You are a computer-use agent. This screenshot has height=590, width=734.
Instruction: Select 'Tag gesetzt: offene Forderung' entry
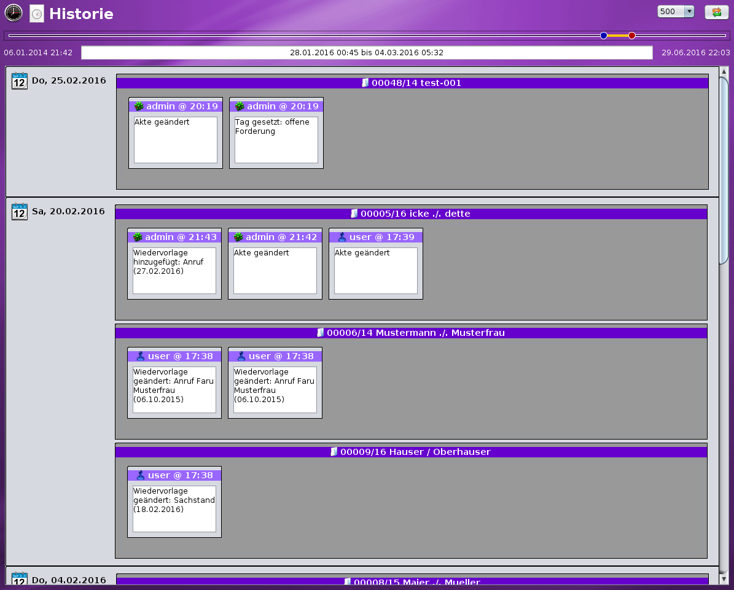coord(276,139)
